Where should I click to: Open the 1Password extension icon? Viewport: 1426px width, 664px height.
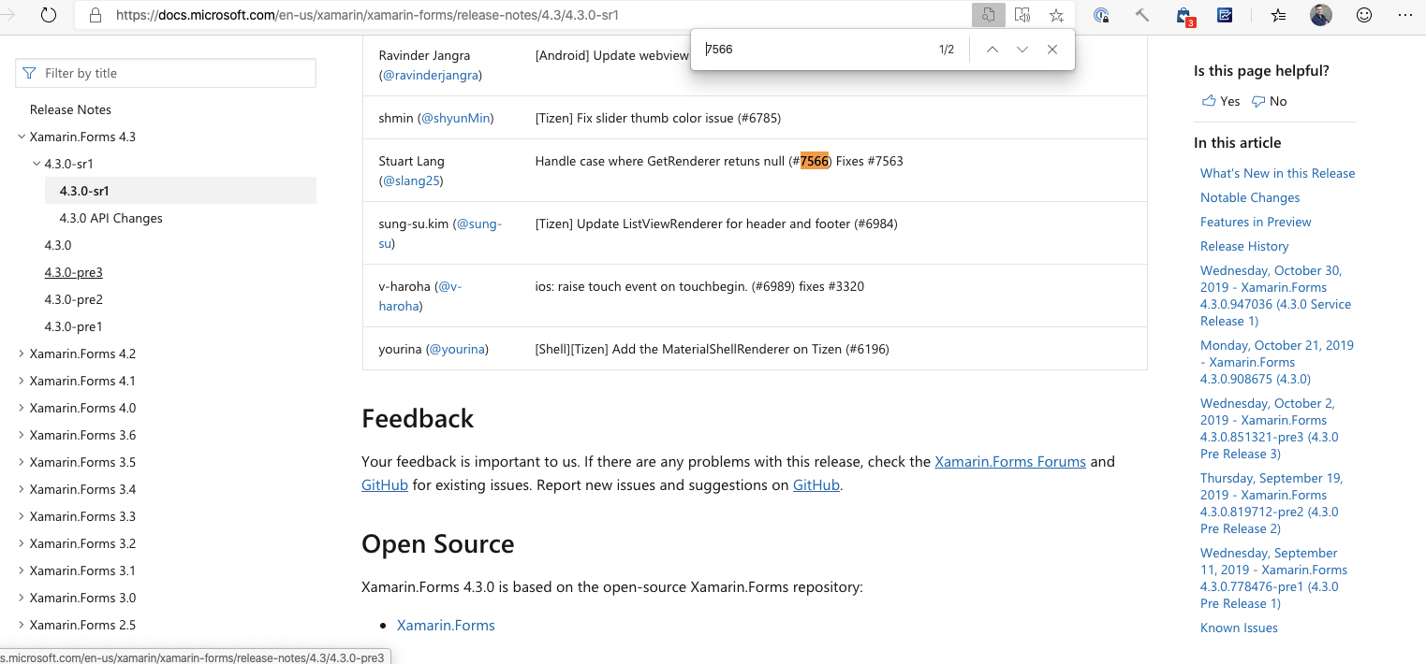point(1102,15)
